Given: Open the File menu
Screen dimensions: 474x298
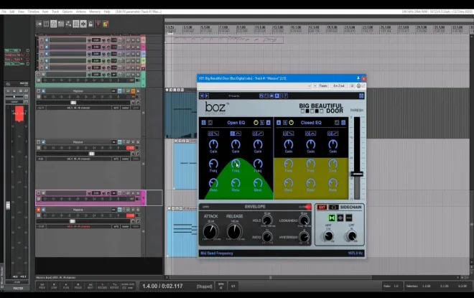Looking at the screenshot, I should 4,11.
